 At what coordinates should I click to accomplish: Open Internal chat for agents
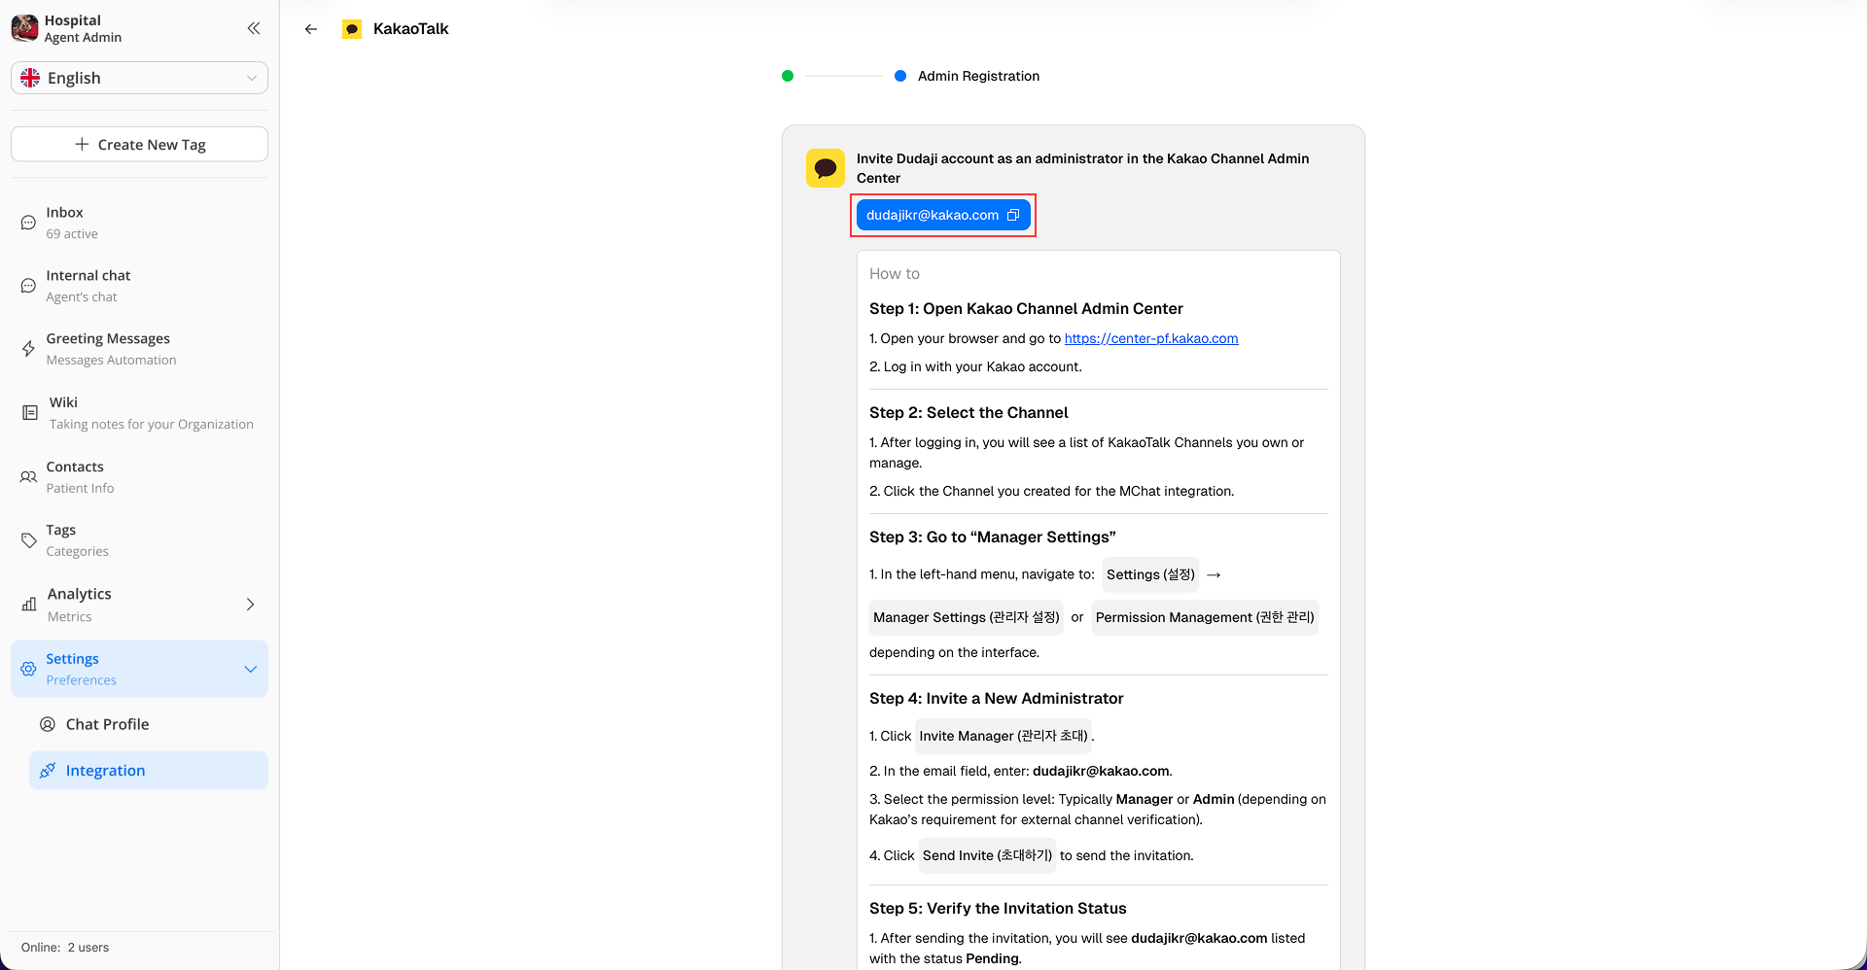coord(88,285)
